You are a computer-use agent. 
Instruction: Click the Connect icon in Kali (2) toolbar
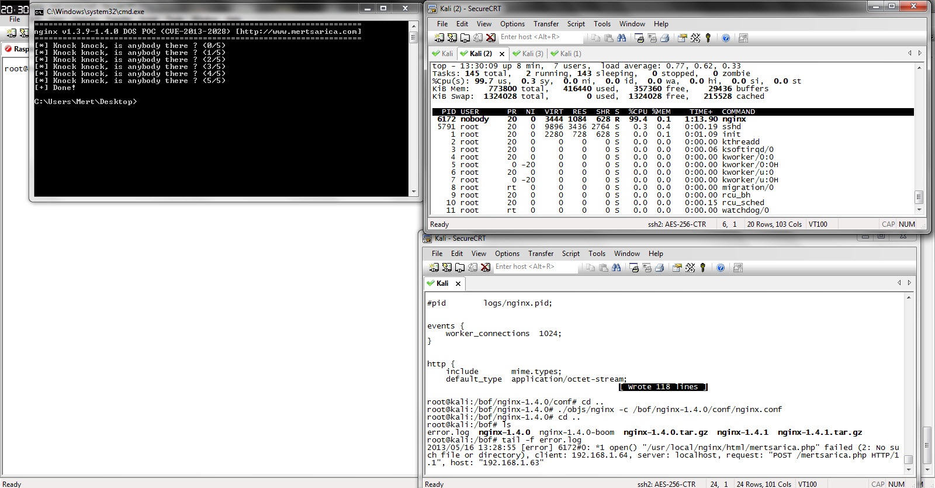pos(439,37)
